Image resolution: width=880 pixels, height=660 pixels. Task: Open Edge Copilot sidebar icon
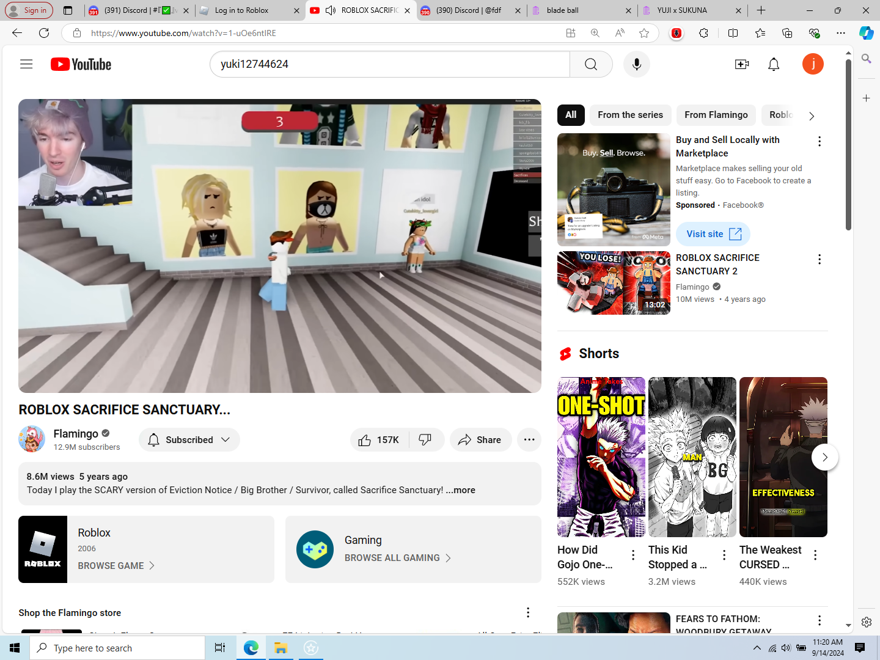(866, 33)
